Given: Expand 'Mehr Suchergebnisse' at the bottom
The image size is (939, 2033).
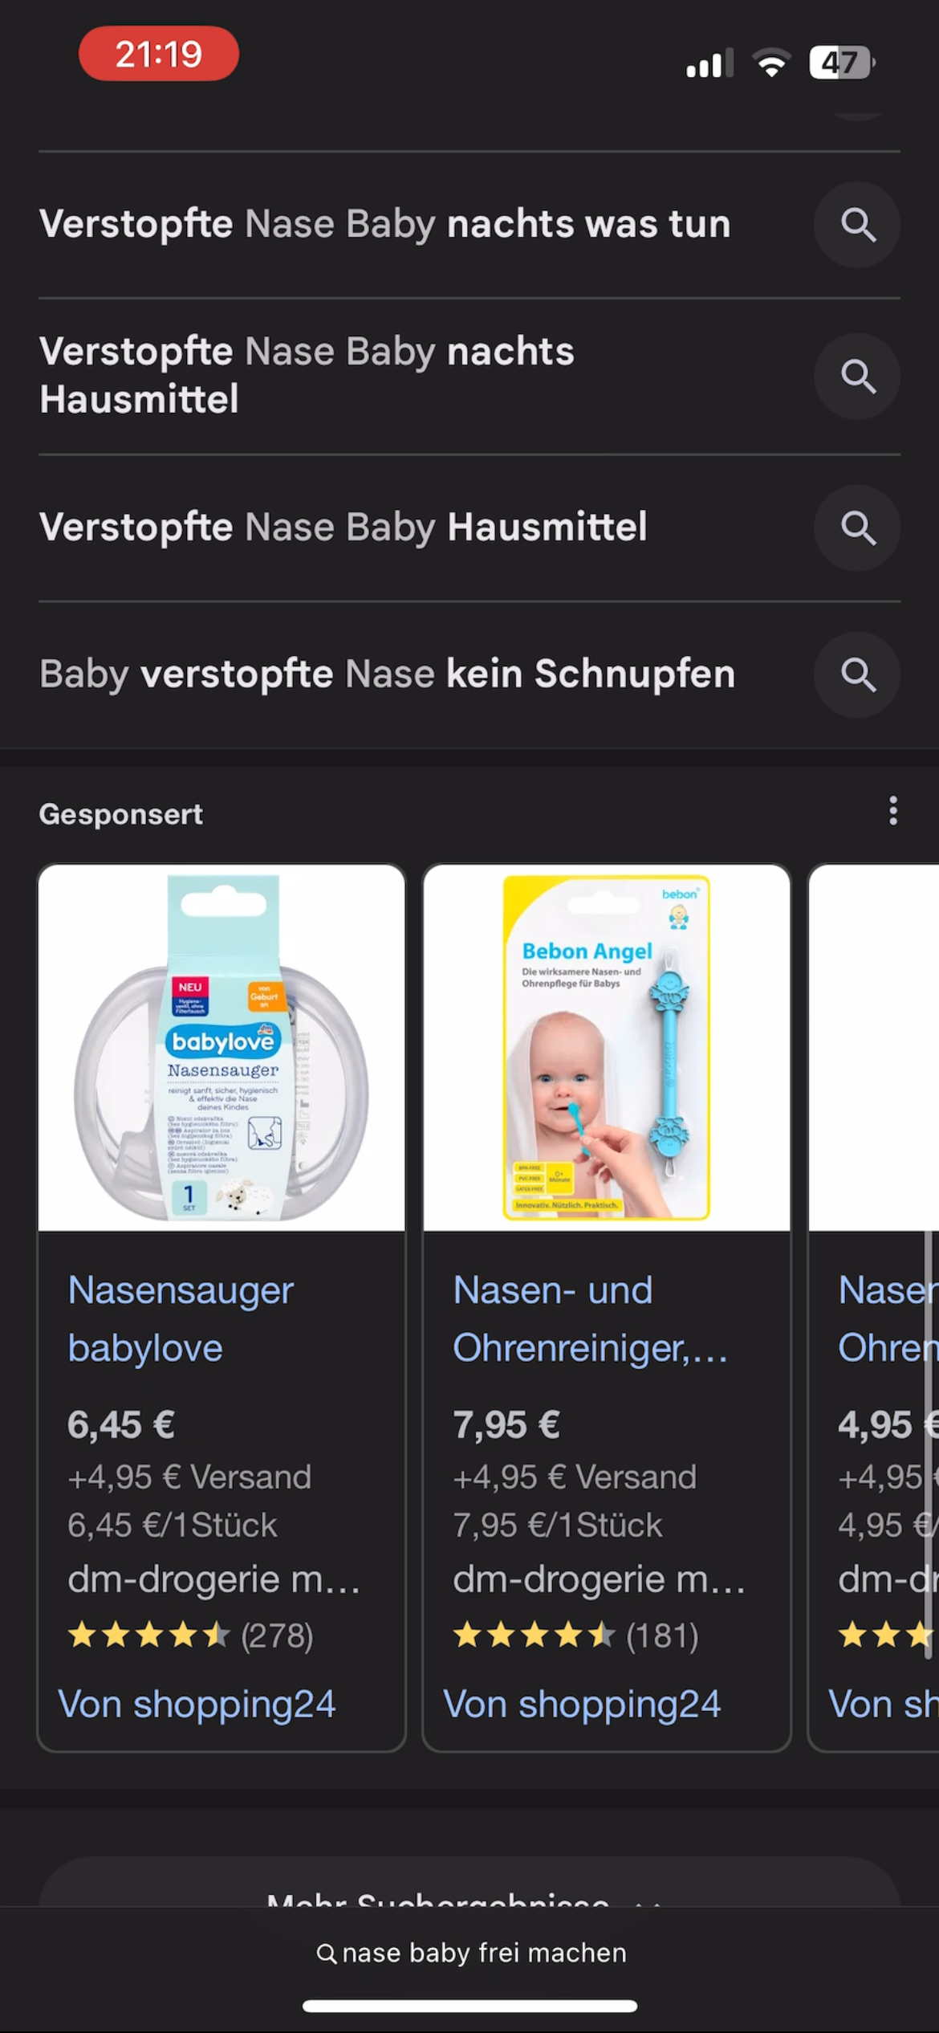Looking at the screenshot, I should (x=469, y=1895).
